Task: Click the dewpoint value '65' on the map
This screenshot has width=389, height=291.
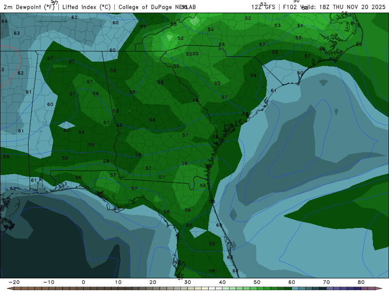Action: tap(4, 221)
